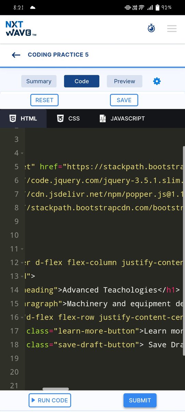185x412 pixels.
Task: Tap the cloud icon in status bar
Action: [33, 7]
